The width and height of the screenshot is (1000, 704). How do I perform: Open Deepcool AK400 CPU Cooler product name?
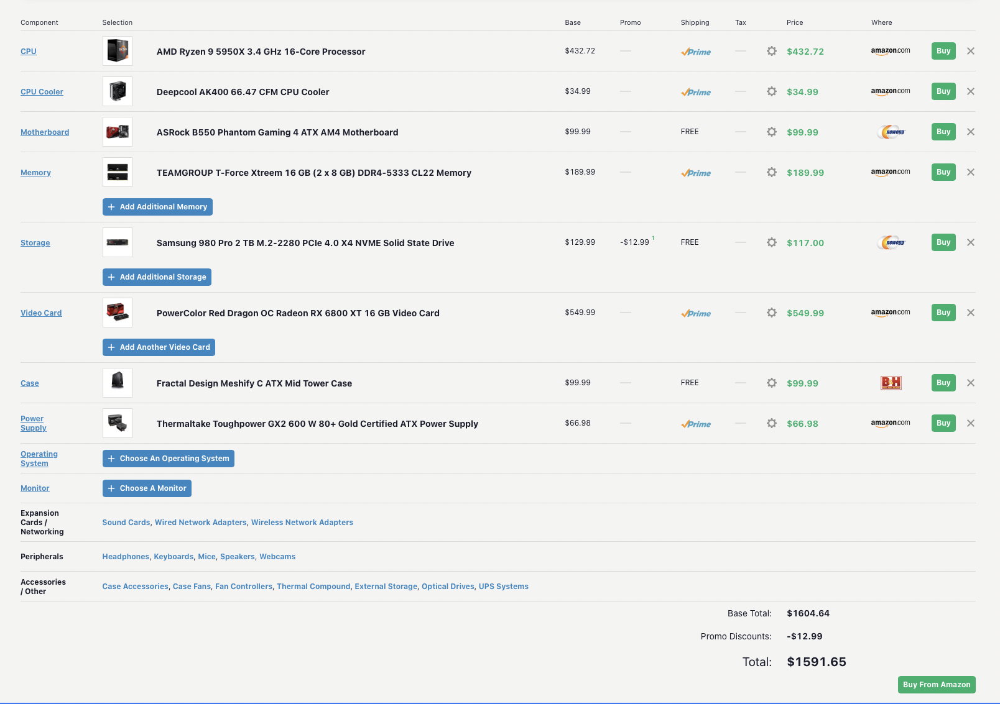coord(243,92)
